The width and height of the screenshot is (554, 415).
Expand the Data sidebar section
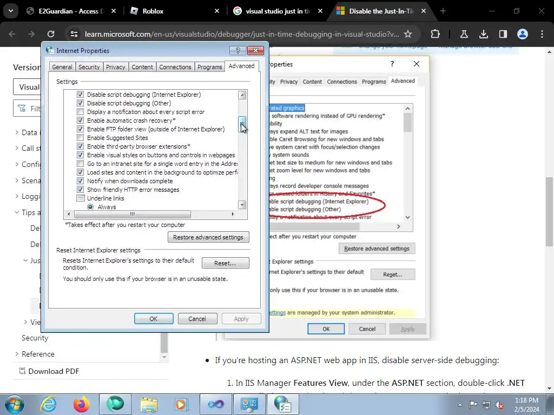coord(17,132)
